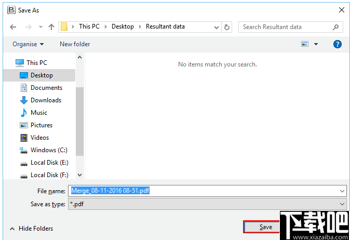
Task: Open help with the blue question mark
Action: coord(337,44)
